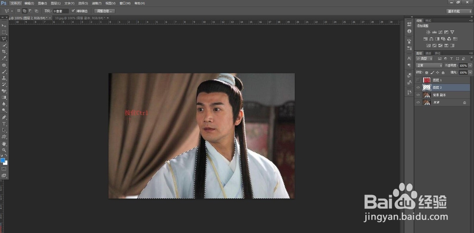The image size is (474, 233).
Task: Select the Horizontal Type tool
Action: pos(4,124)
